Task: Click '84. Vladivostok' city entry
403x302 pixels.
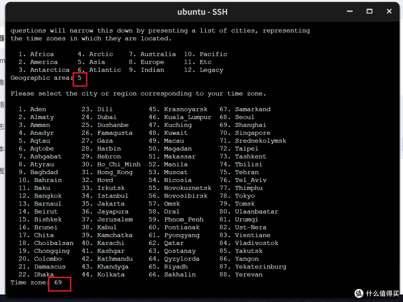Action: (249, 243)
